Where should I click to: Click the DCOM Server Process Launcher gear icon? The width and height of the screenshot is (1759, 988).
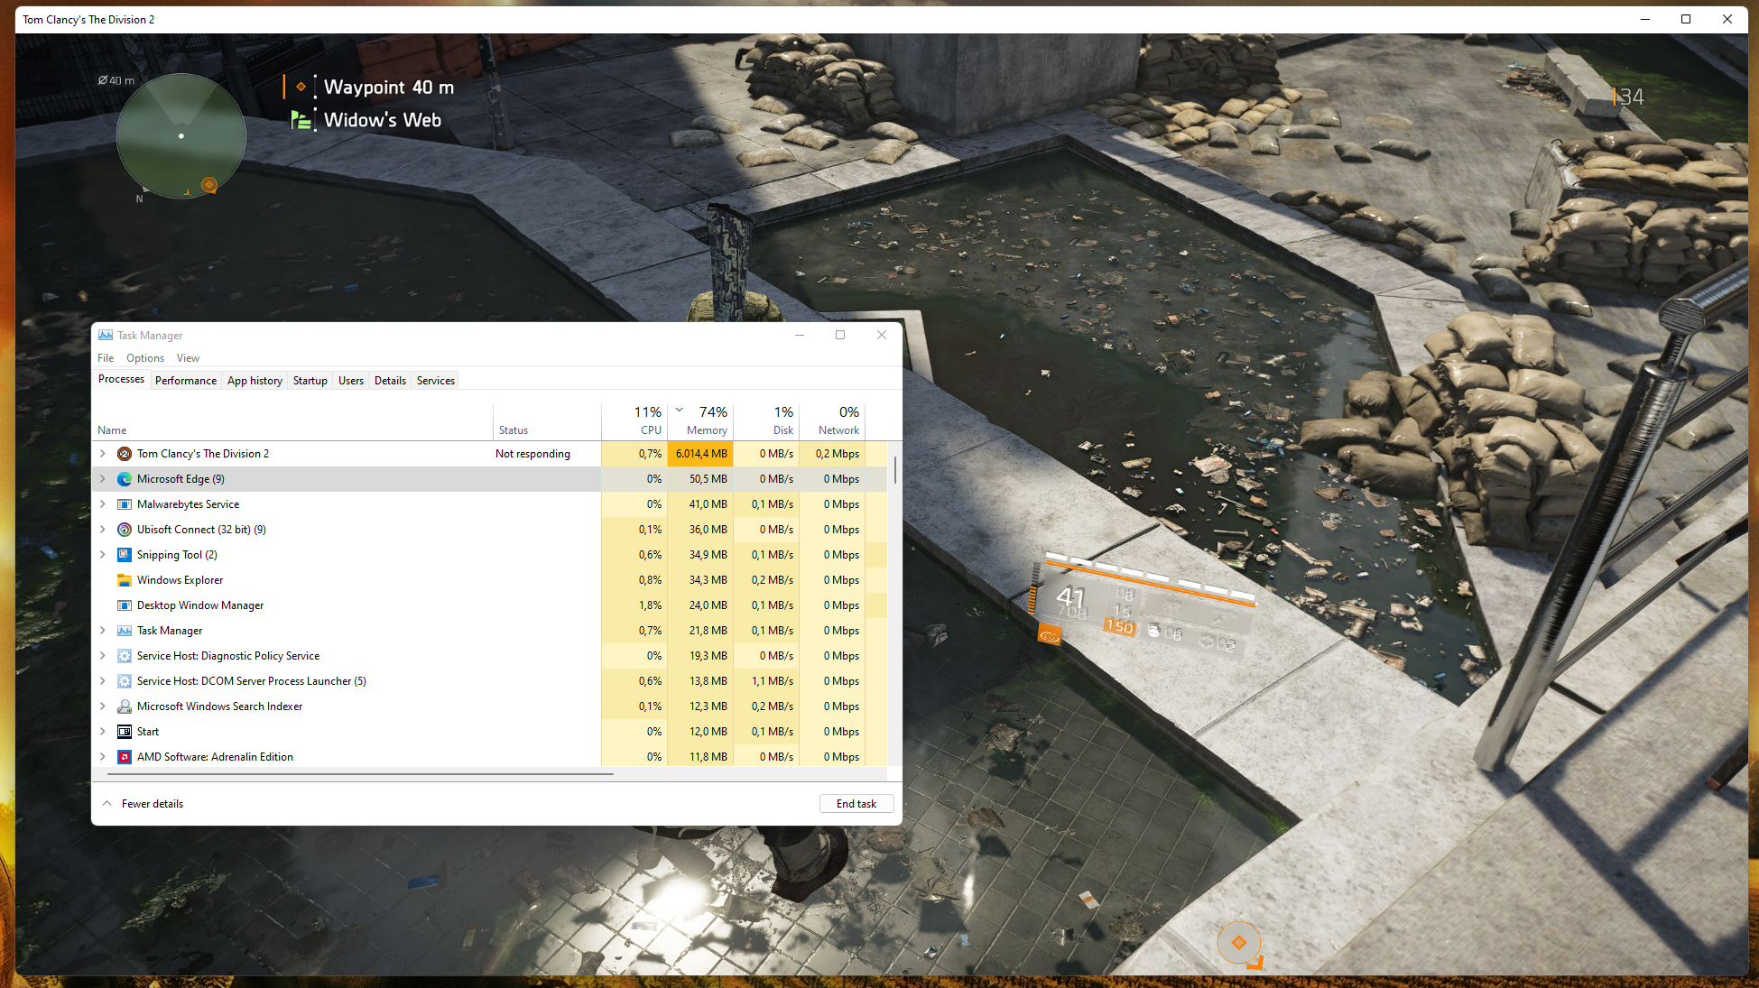pyautogui.click(x=125, y=681)
